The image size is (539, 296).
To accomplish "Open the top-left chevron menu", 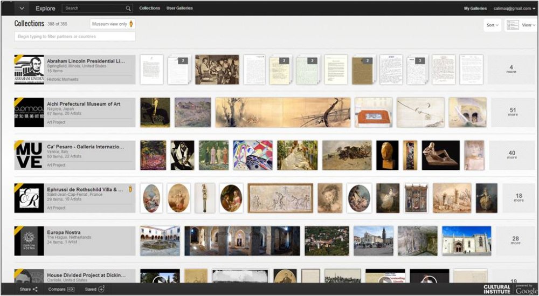I will click(x=22, y=8).
